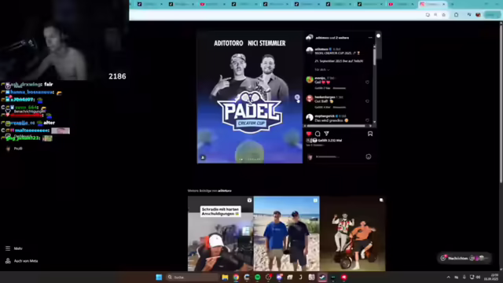The image size is (503, 283).
Task: Open the commenter avatar beside "Gut Ball!"
Action: [x=310, y=98]
